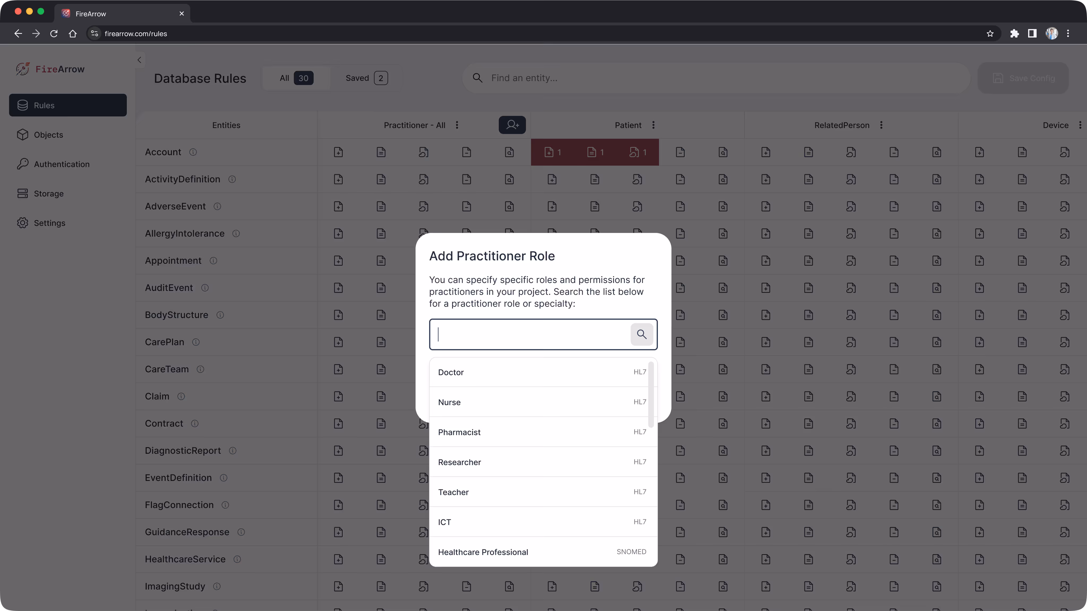Click the Save Config button
1087x611 pixels.
1023,78
